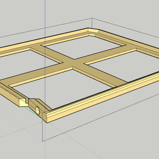Select the chamfered back corner of the frame

tap(93, 31)
